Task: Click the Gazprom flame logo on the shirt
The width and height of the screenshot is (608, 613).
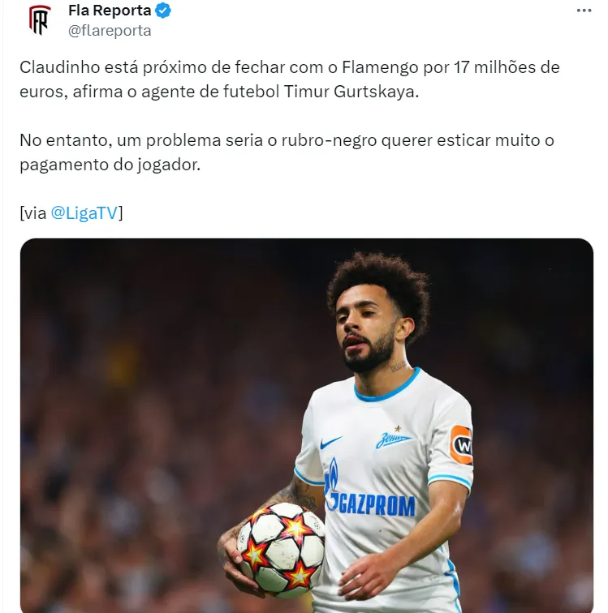Action: 333,483
